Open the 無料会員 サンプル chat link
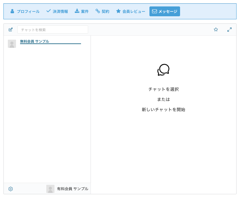This screenshot has height=198, width=241. point(35,41)
